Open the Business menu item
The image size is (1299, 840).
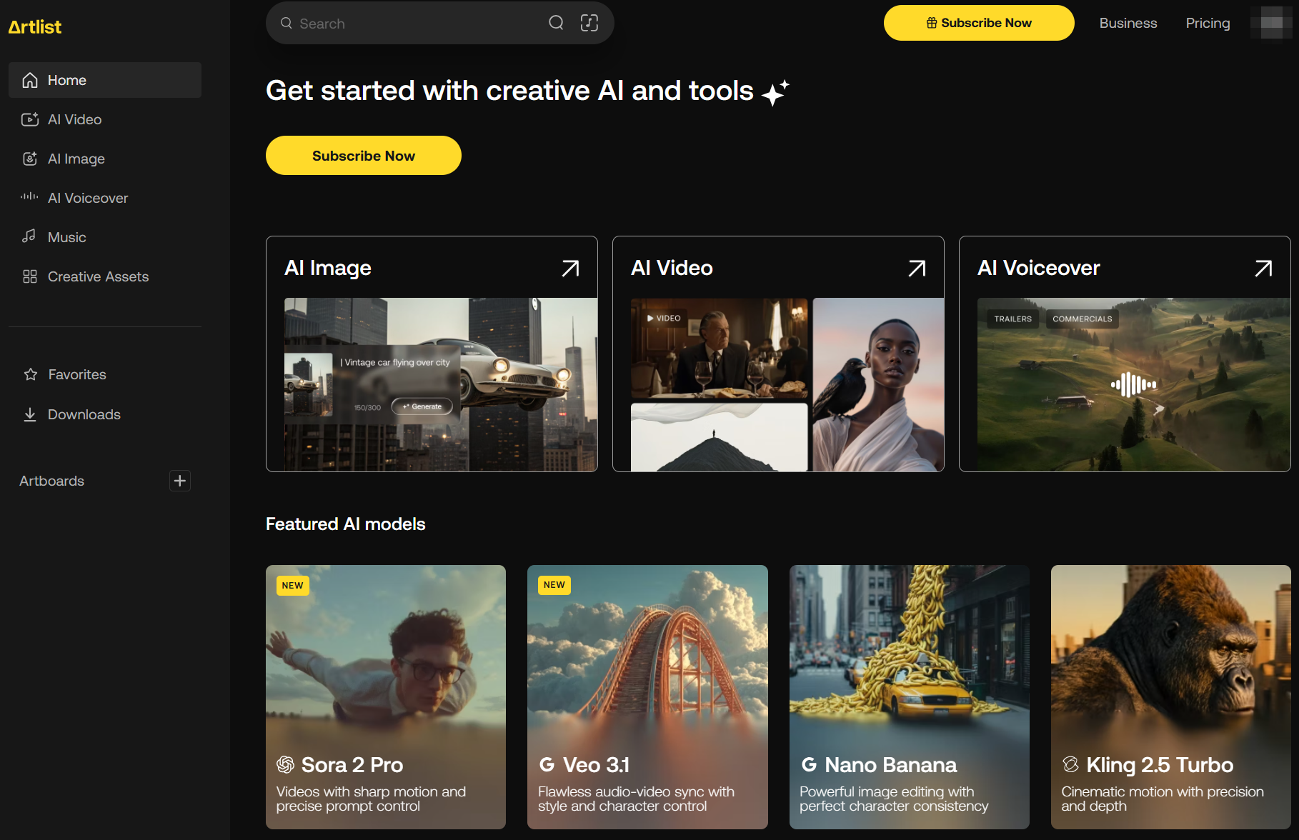point(1128,23)
